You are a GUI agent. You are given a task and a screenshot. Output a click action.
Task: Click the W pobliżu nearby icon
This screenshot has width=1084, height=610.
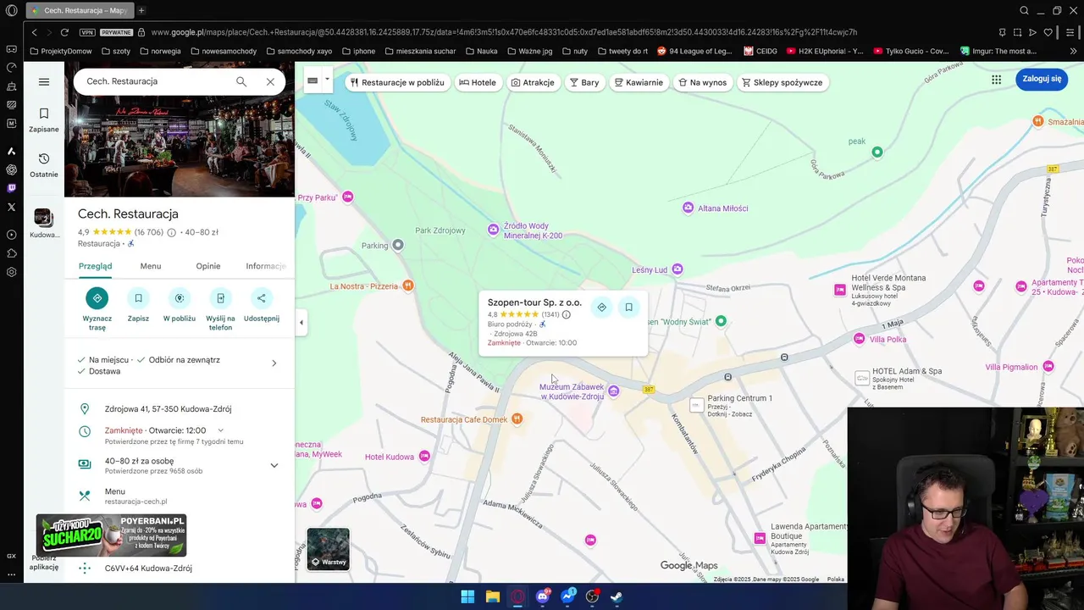[179, 298]
